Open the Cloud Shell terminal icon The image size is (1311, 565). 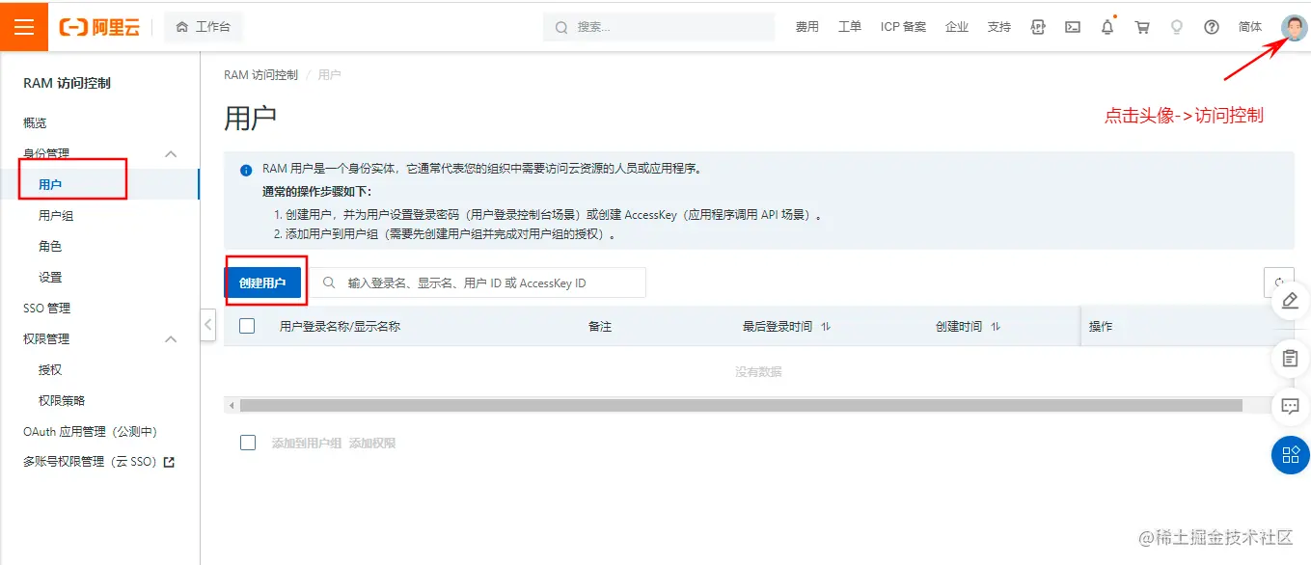1073,27
